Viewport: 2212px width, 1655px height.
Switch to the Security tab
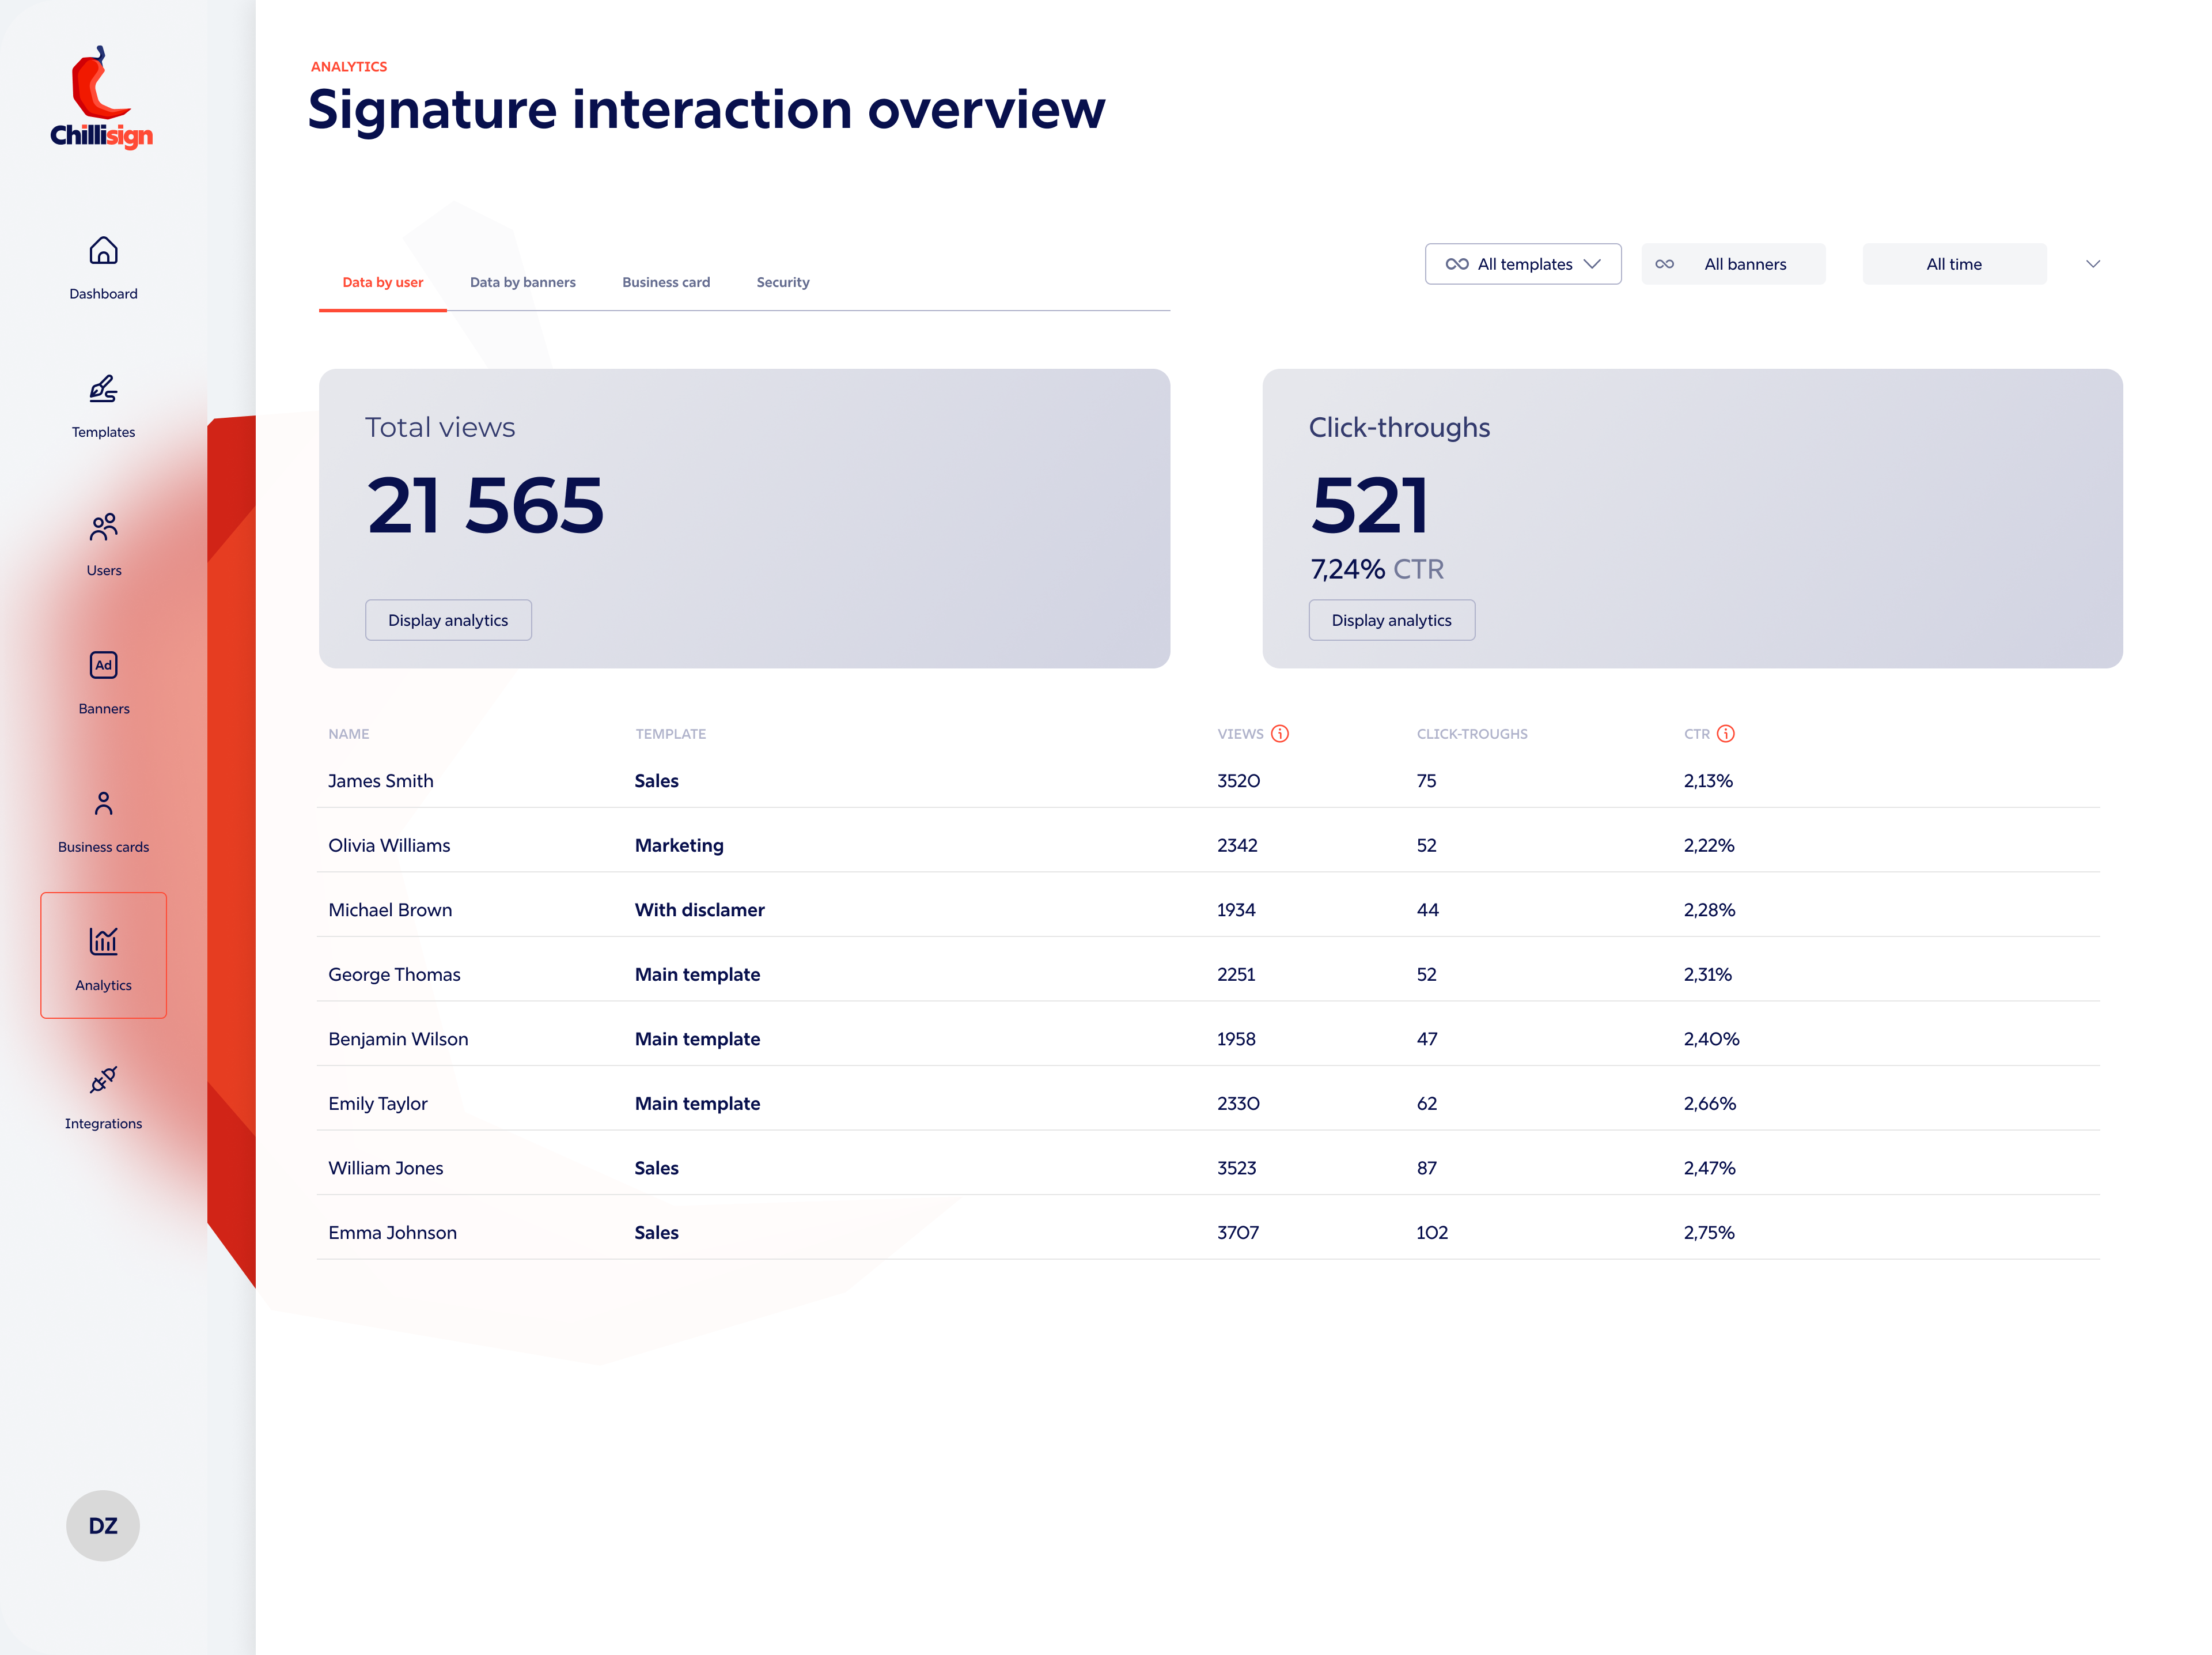[783, 282]
